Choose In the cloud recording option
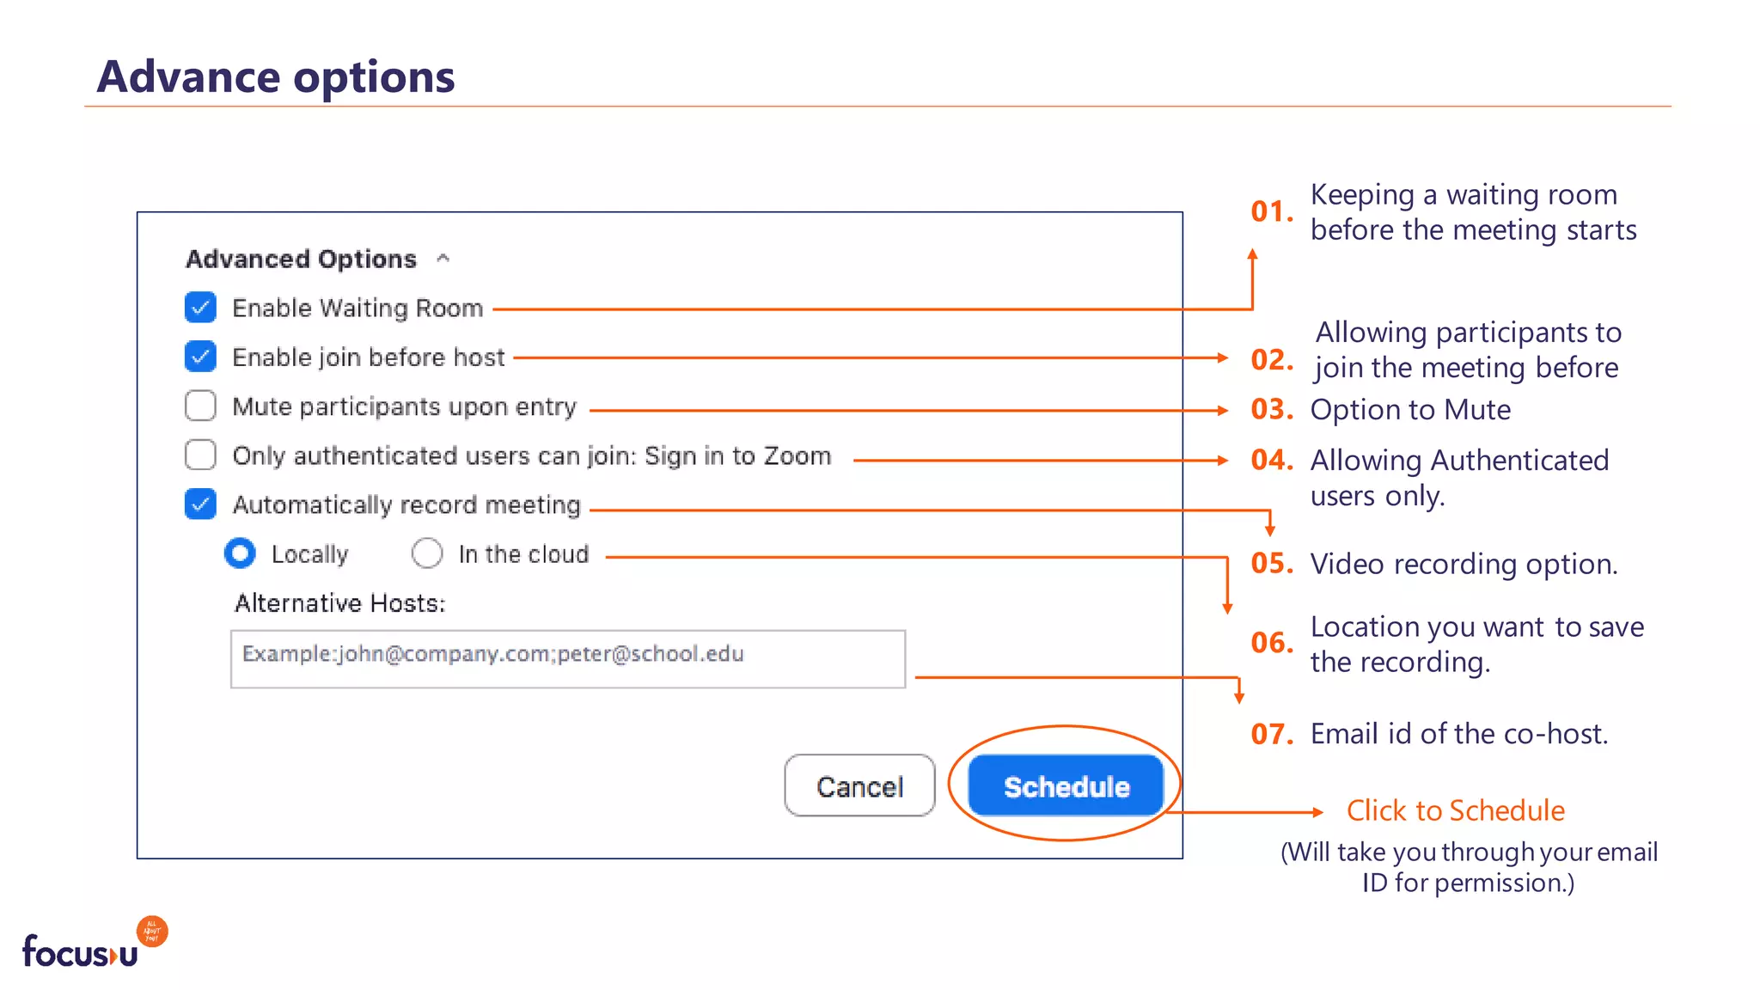 427,553
